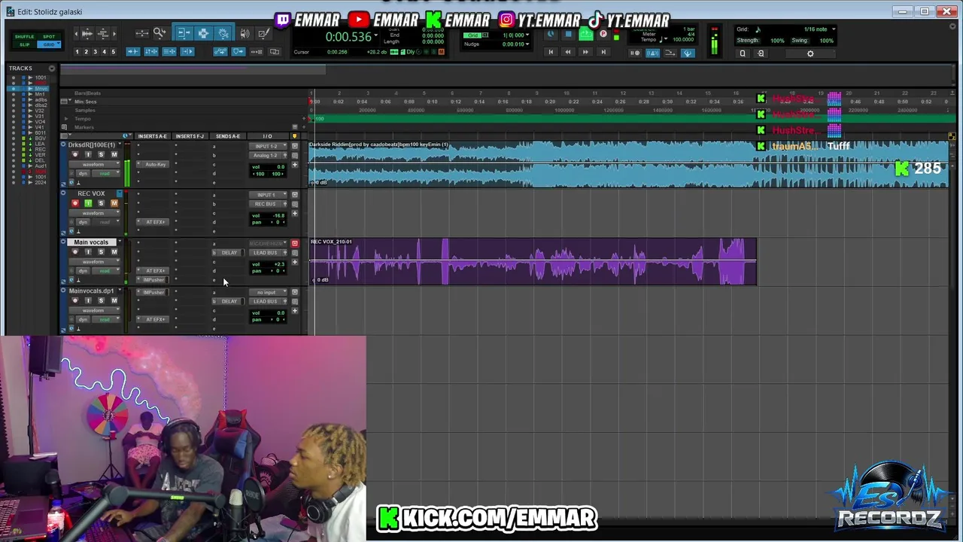The image size is (963, 542).
Task: Stop playback with the Stop button
Action: click(568, 35)
